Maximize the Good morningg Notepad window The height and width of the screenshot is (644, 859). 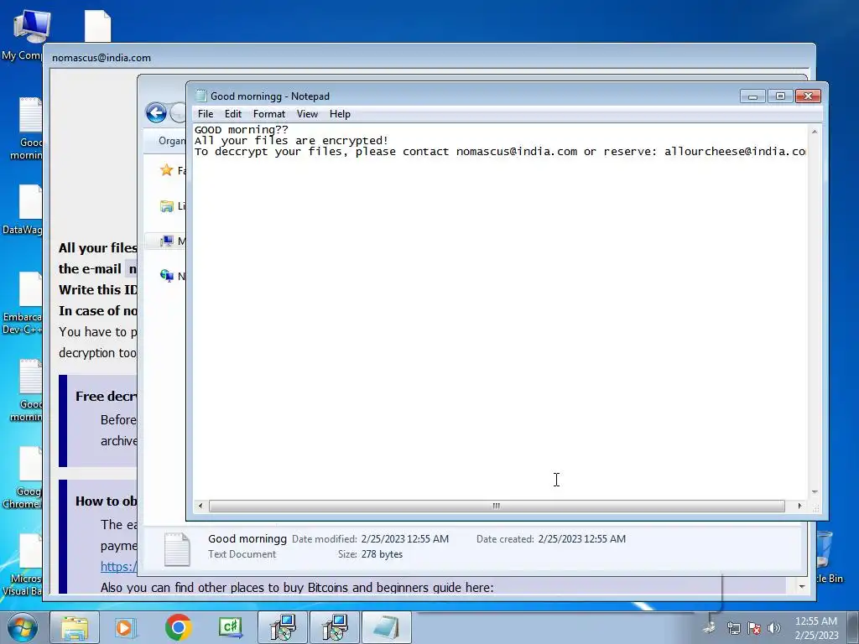coord(780,96)
